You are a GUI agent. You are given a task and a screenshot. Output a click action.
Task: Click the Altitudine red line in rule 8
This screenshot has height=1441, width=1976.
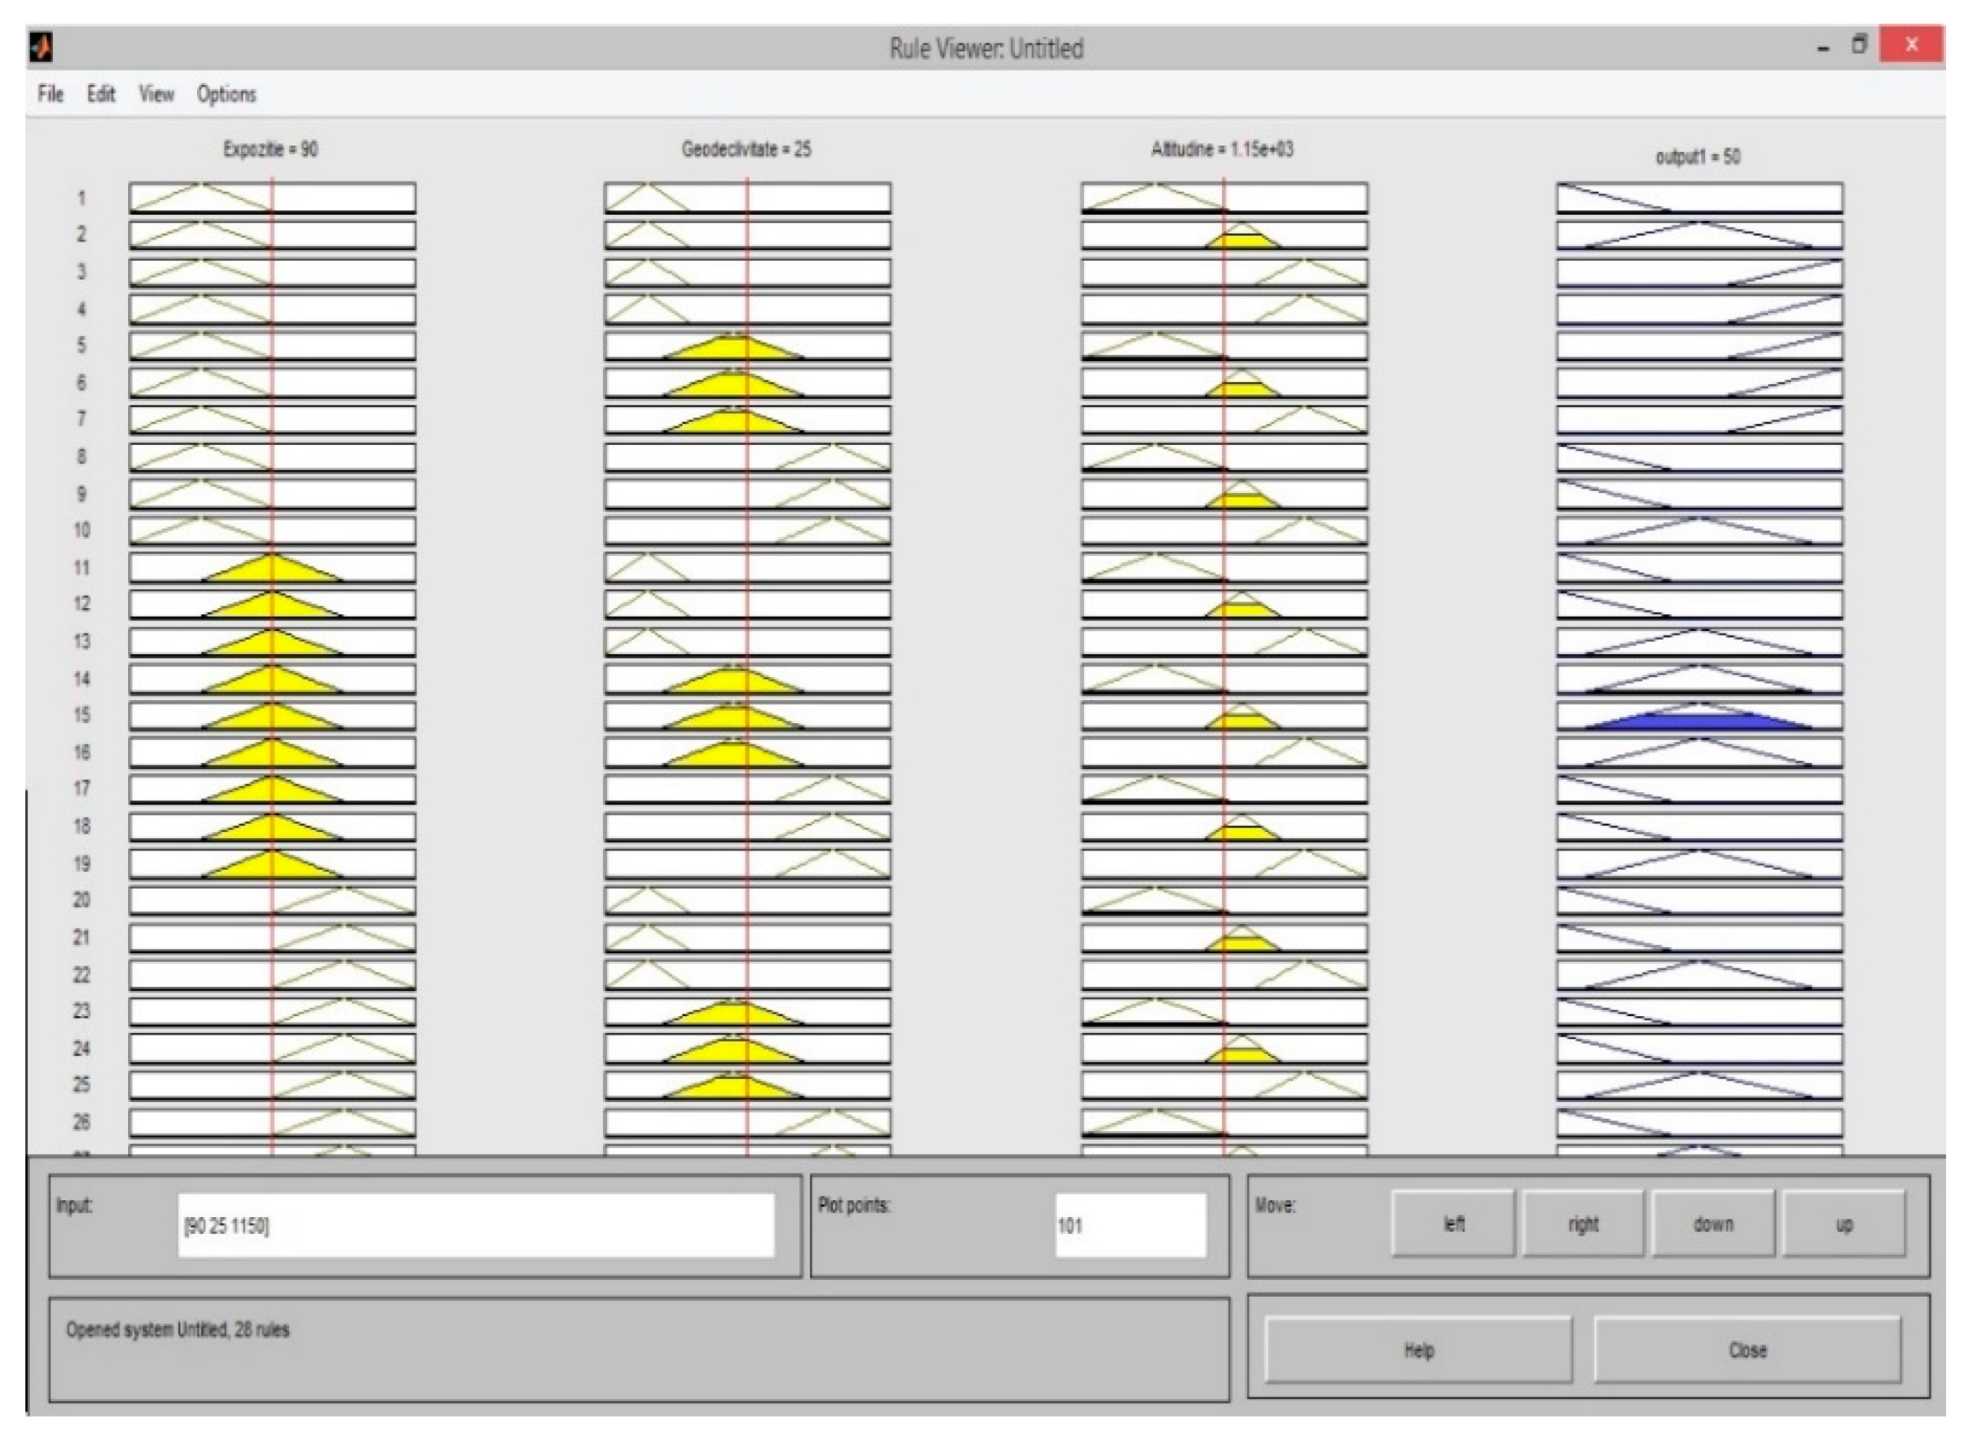pos(1224,457)
